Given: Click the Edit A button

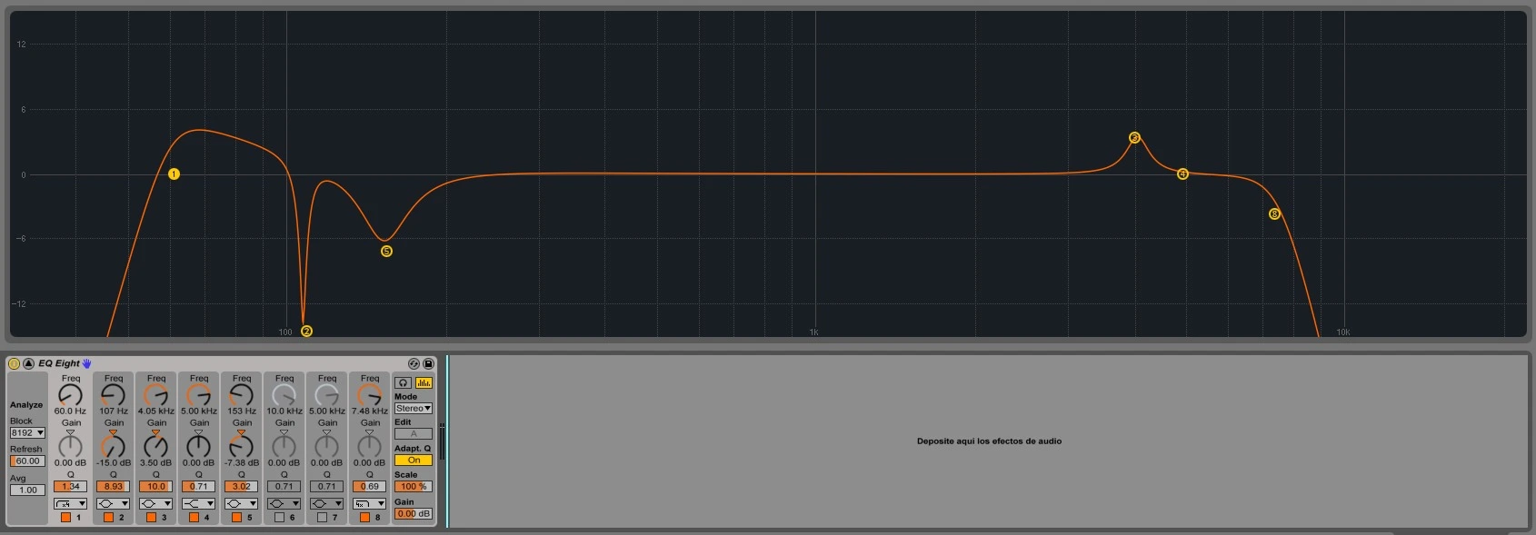Looking at the screenshot, I should coord(414,434).
